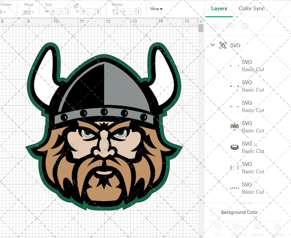The image size is (291, 238).
Task: Click the Group layers icon above the panel
Action: click(216, 26)
